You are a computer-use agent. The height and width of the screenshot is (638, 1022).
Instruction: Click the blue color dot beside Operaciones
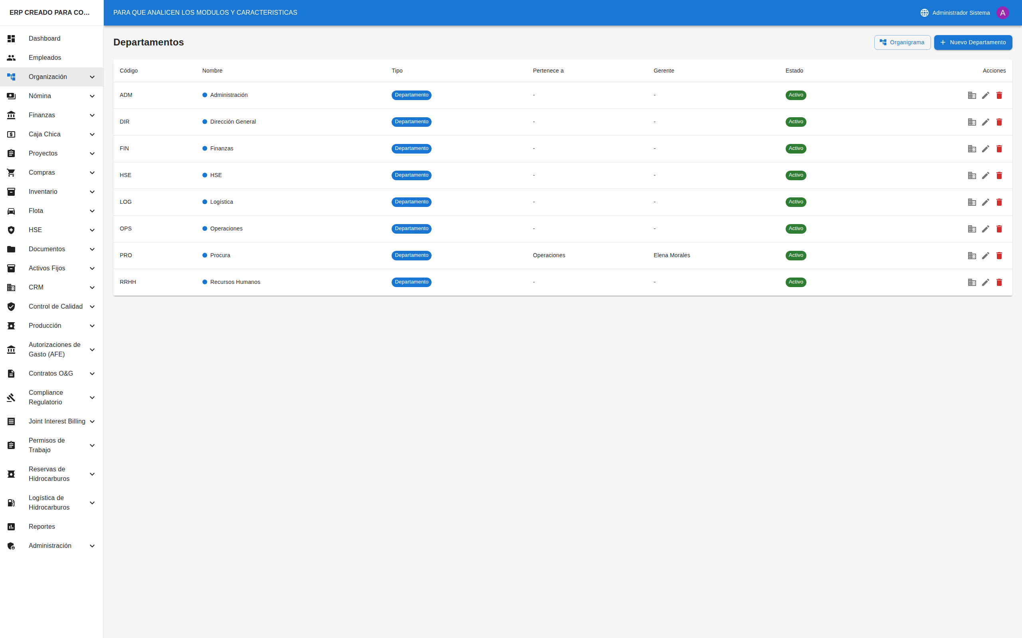pos(205,229)
